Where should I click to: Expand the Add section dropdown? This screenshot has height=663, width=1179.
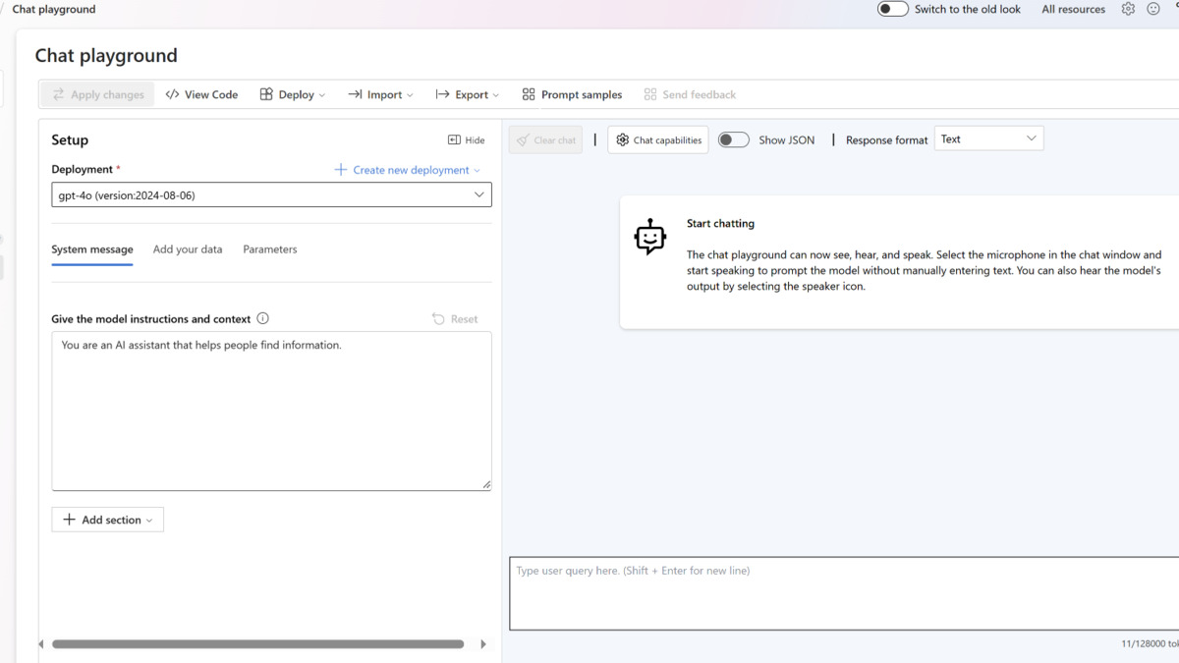(x=107, y=520)
